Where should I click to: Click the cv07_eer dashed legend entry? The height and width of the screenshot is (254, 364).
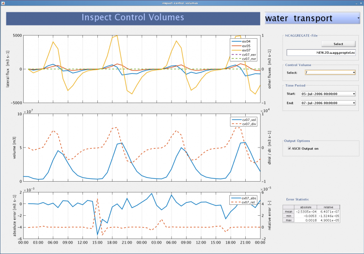[x=244, y=55]
